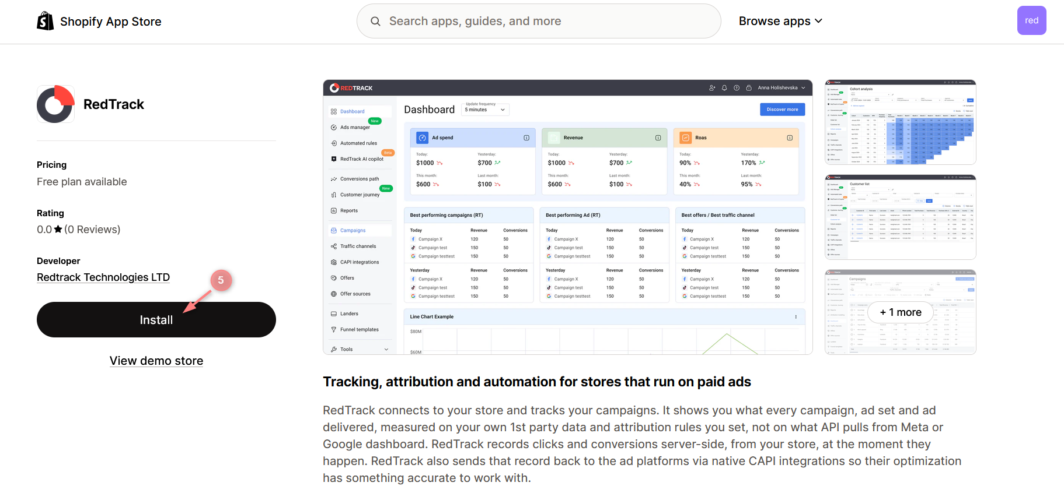Expand the Browse apps menu
The image size is (1064, 493).
click(x=780, y=21)
